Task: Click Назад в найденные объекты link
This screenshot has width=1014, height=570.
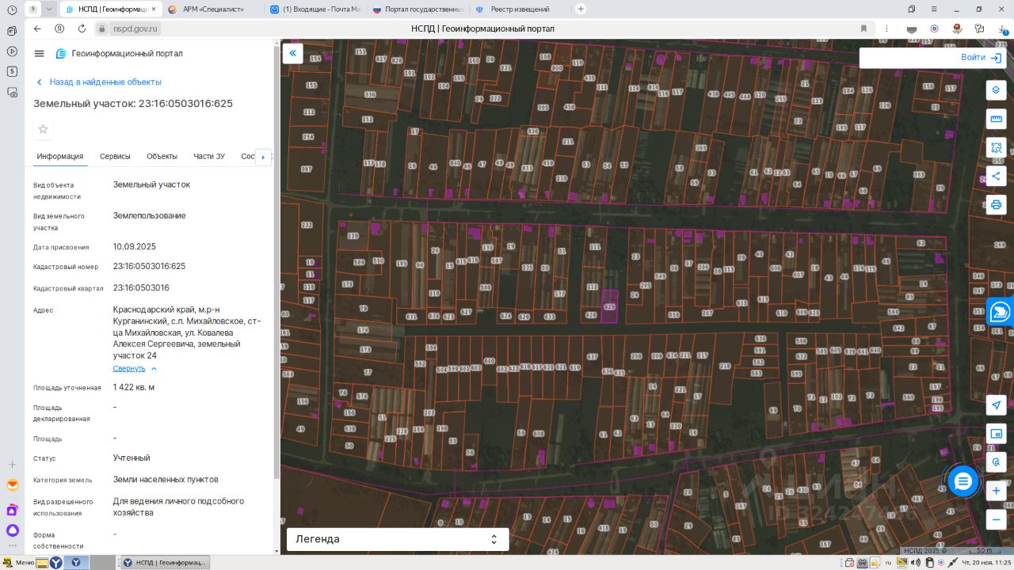Action: pyautogui.click(x=105, y=82)
